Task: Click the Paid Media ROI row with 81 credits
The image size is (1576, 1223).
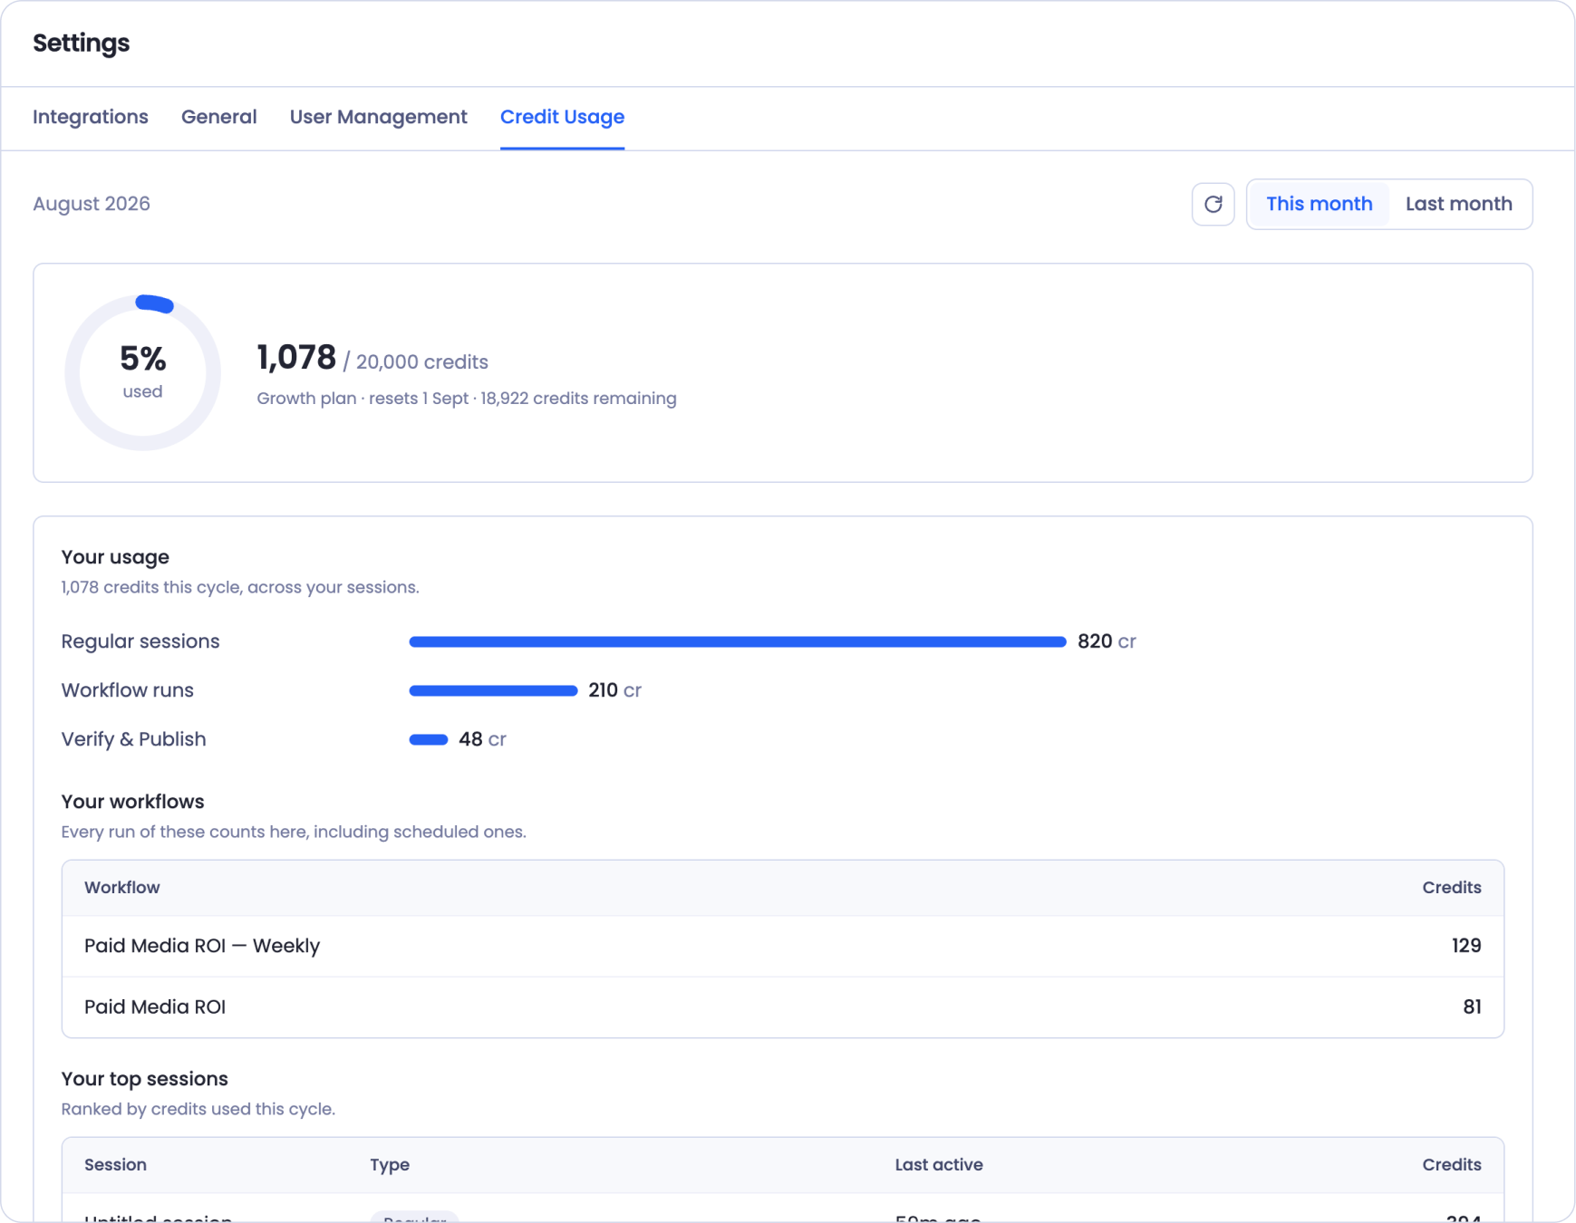Action: (x=783, y=1007)
